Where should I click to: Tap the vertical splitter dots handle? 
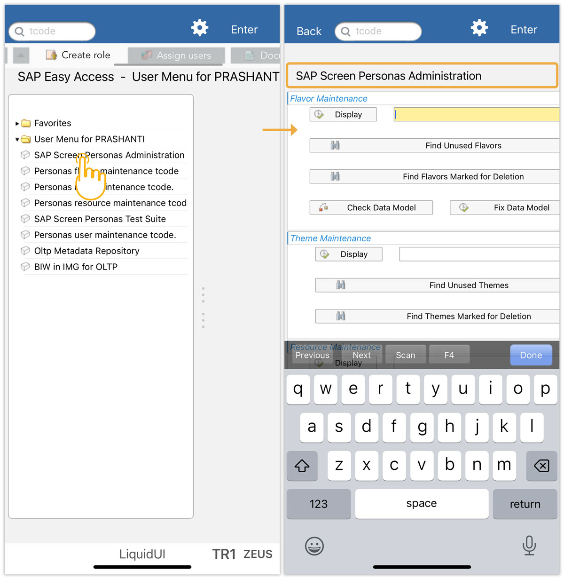coord(203,308)
